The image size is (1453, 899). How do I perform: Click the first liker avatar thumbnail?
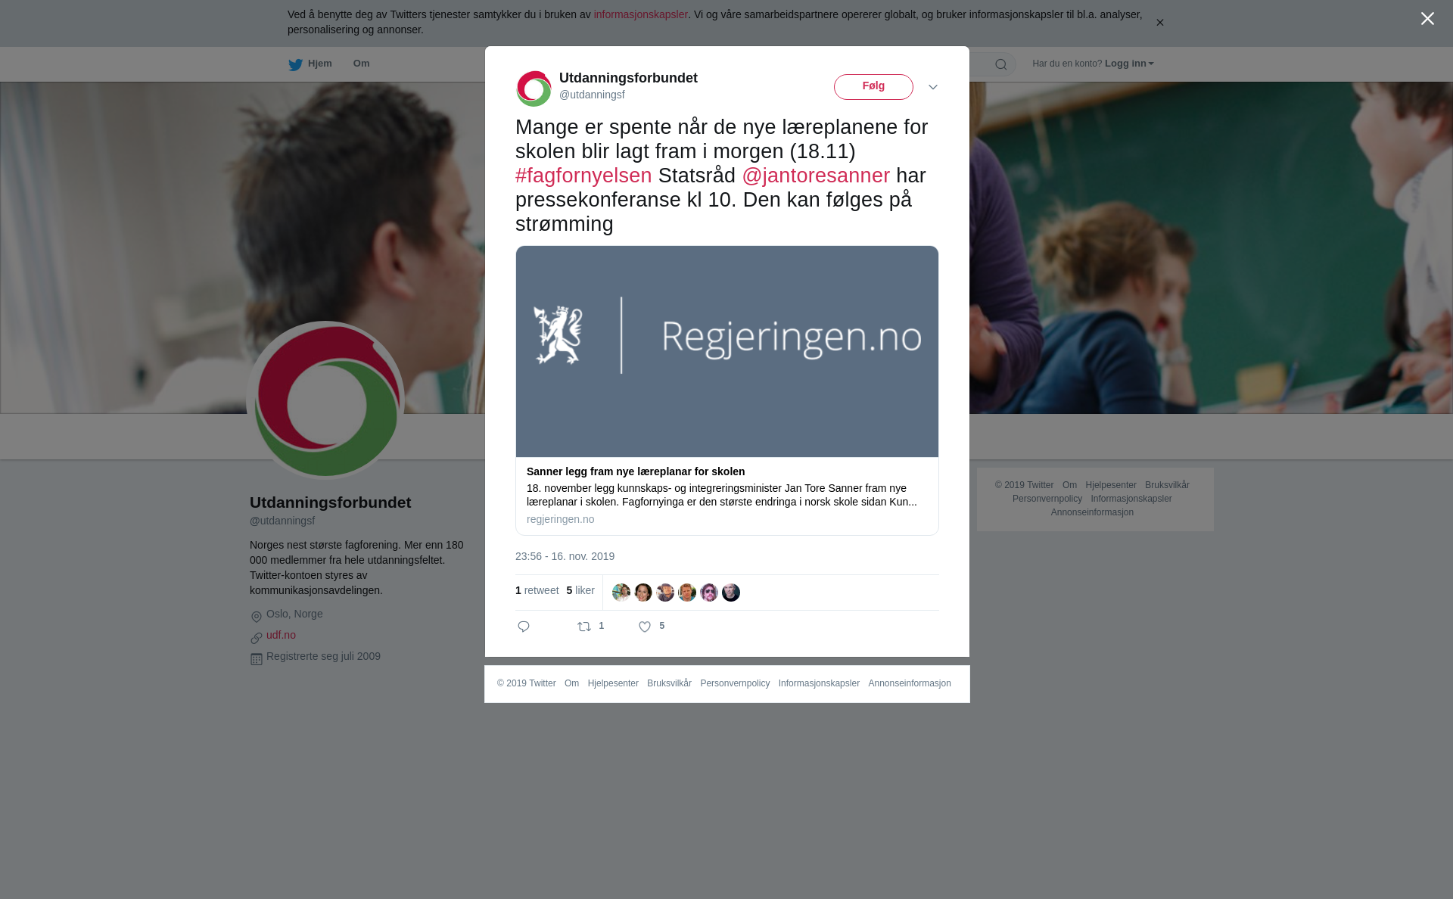(621, 593)
